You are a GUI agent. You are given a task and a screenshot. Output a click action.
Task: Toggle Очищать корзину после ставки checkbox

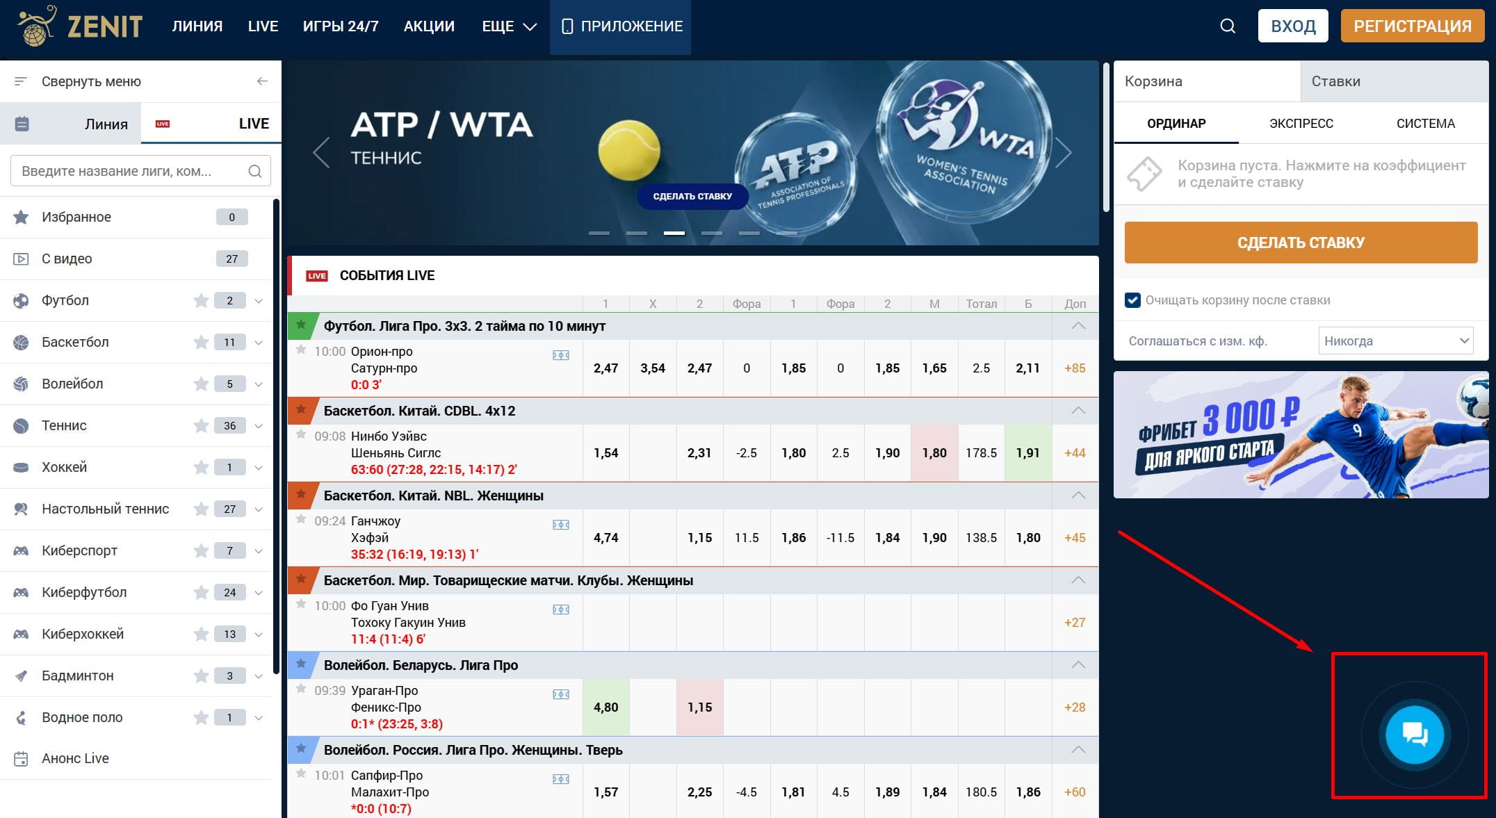[x=1132, y=300]
